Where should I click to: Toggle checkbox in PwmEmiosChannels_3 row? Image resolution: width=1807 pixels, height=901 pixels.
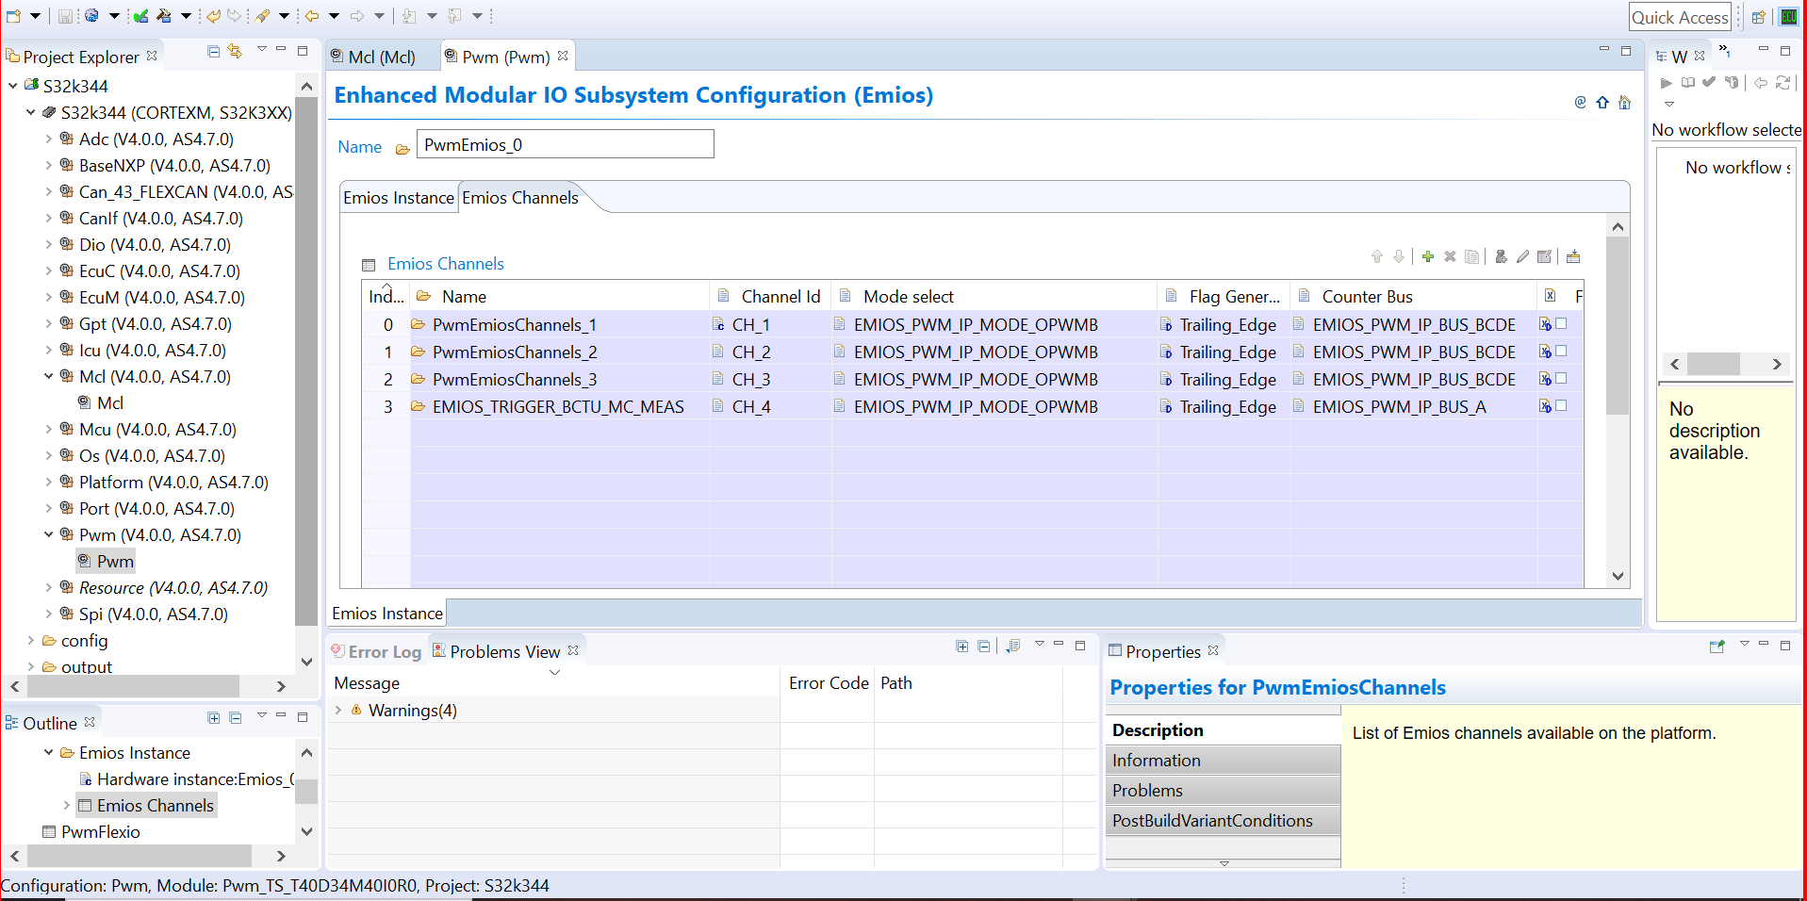[1561, 378]
